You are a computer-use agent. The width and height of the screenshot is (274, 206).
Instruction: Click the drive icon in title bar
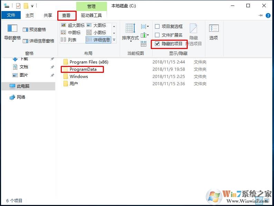7,6
